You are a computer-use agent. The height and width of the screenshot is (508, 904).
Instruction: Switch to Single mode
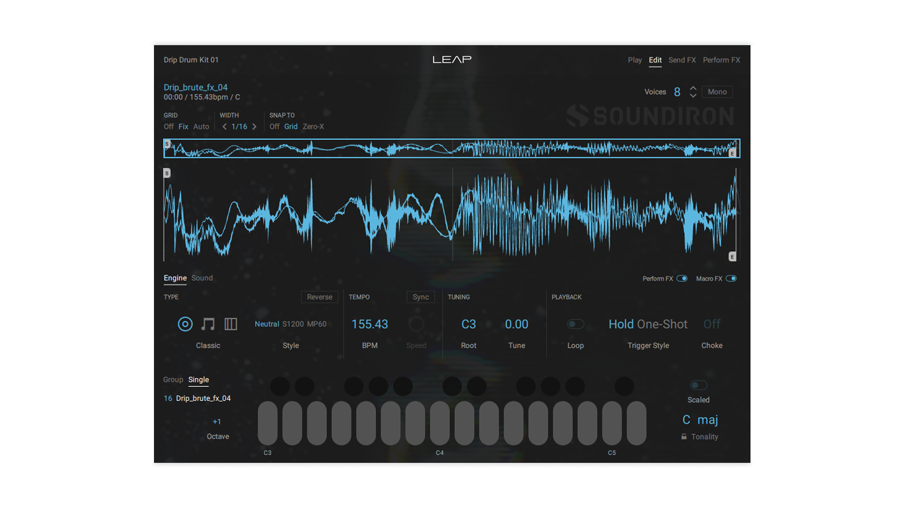pos(199,380)
